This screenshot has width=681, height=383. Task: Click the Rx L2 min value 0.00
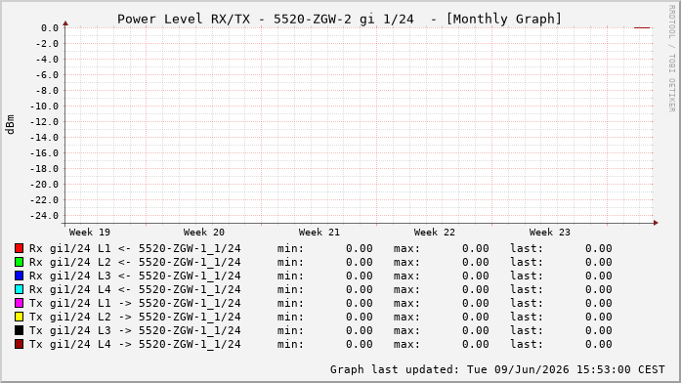pos(360,262)
